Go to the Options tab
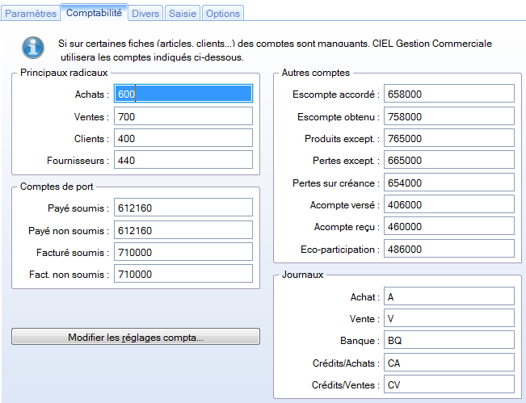526x403 pixels. (223, 14)
